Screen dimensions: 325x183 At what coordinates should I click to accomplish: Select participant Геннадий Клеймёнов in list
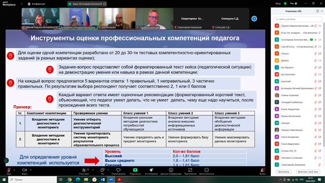pos(298,102)
